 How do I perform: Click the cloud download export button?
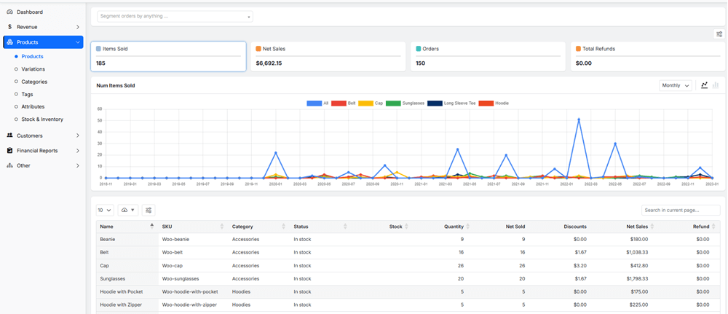tap(127, 211)
